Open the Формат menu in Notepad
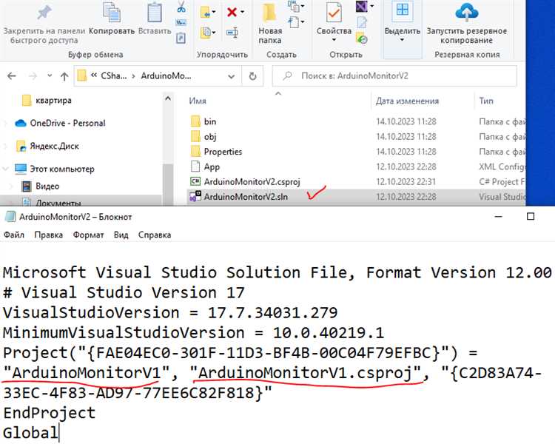Image resolution: width=555 pixels, height=444 pixels. (89, 235)
